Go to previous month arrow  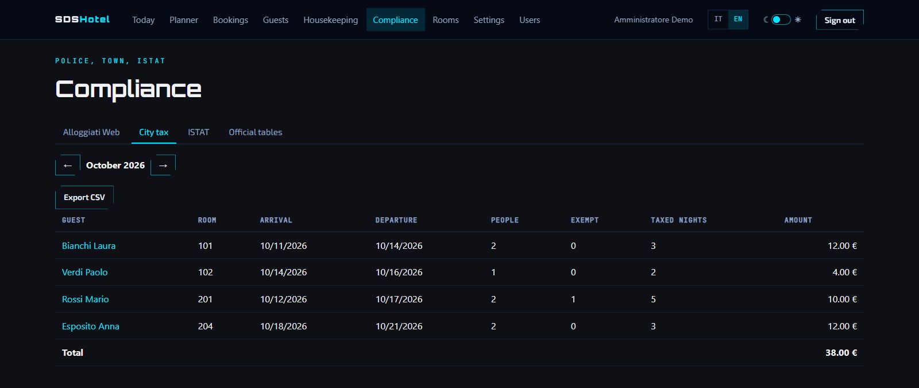pos(68,165)
